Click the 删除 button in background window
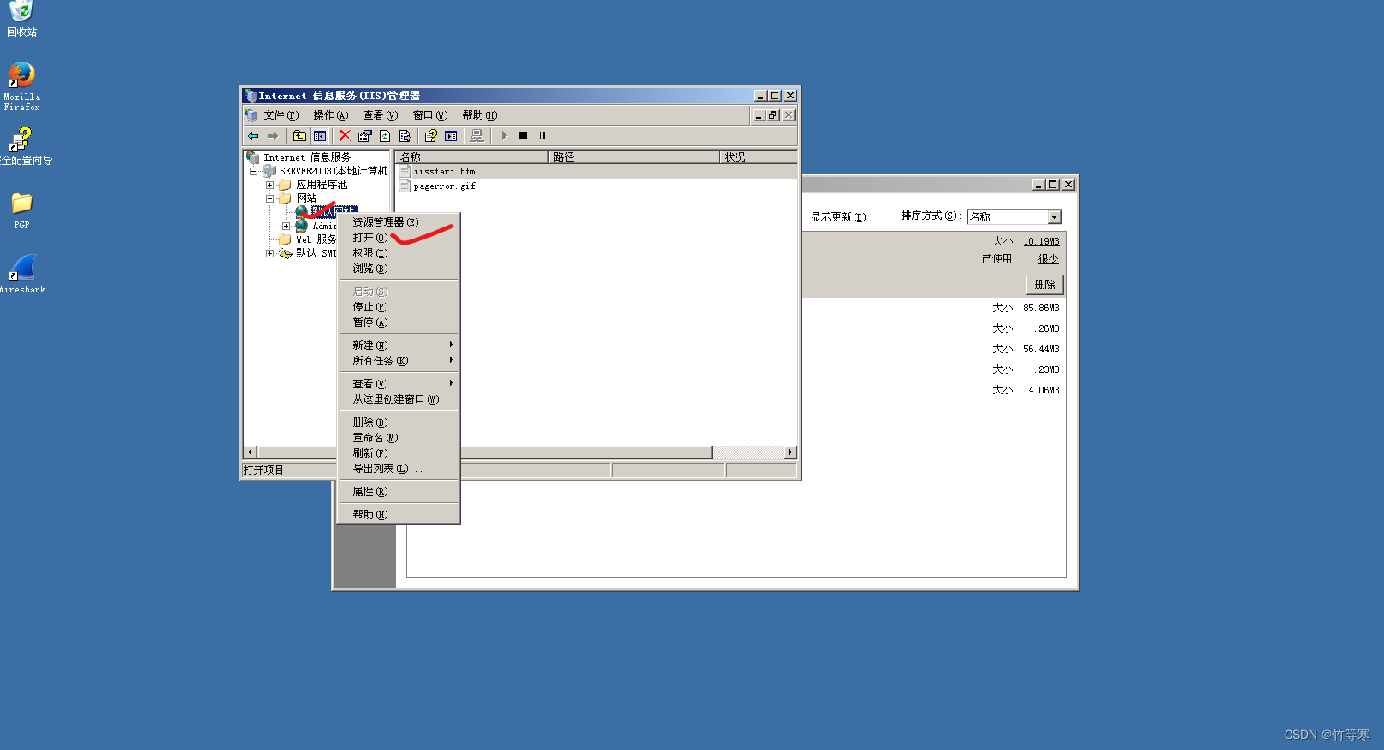Screen dimensions: 1384x750 point(1044,285)
